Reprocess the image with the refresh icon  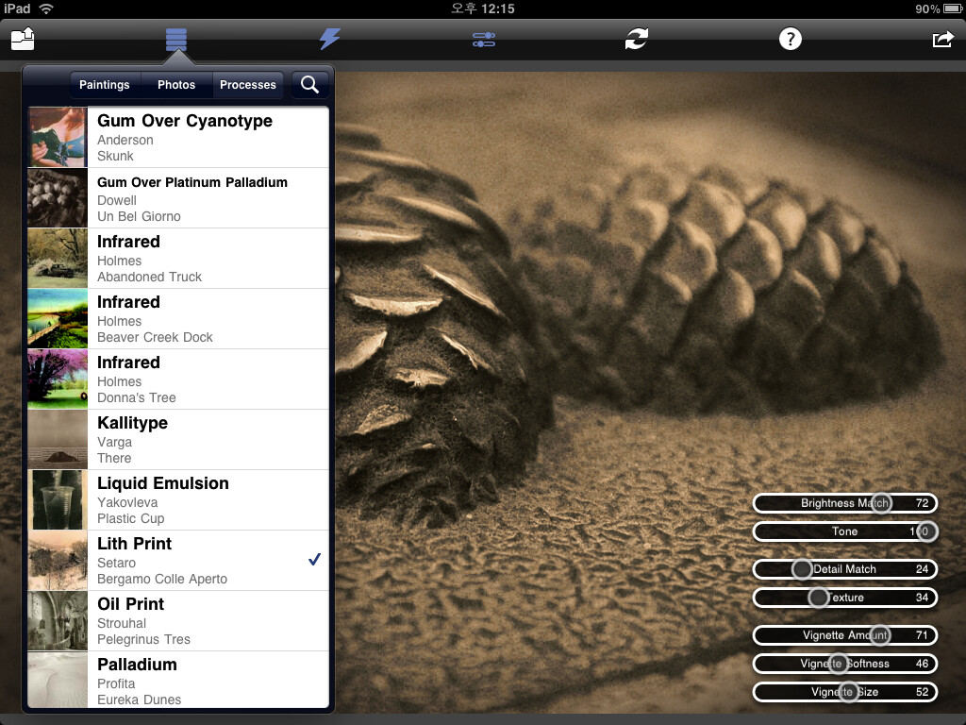637,39
